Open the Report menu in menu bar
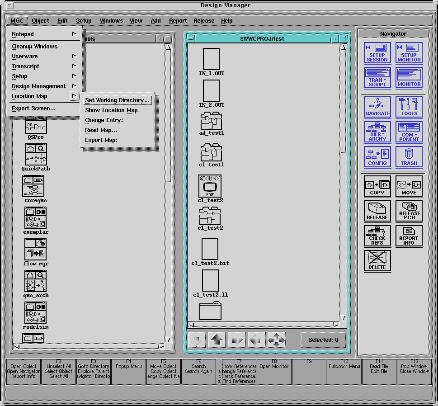The width and height of the screenshot is (438, 406). (x=178, y=21)
